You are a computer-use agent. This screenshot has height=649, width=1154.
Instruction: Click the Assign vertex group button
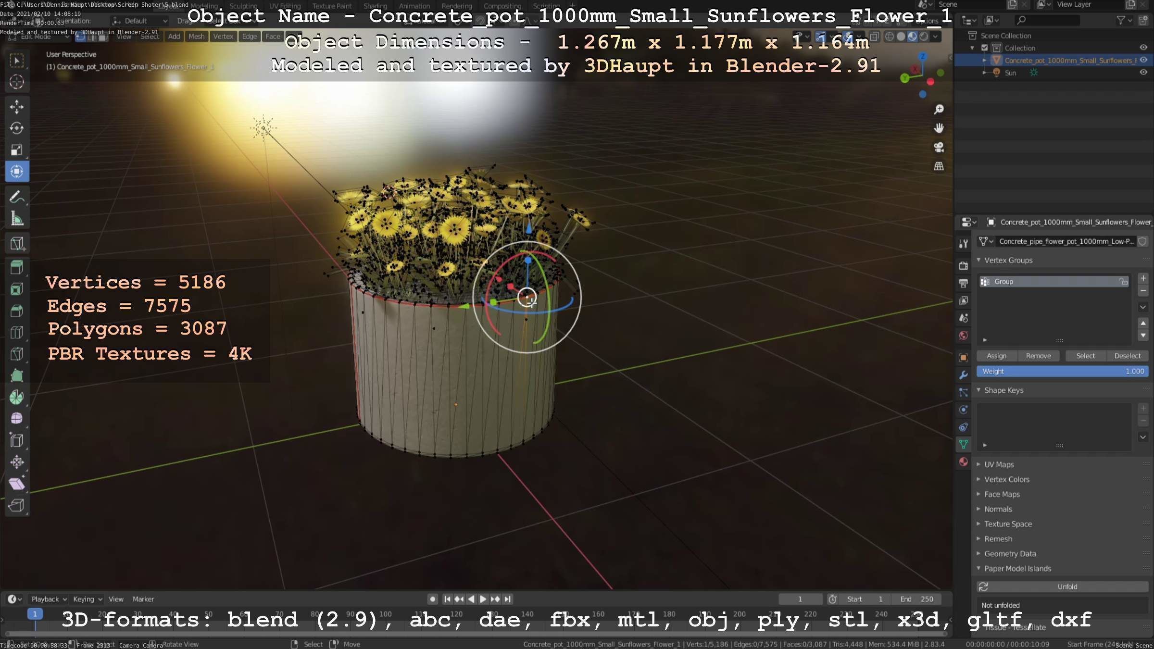click(996, 356)
